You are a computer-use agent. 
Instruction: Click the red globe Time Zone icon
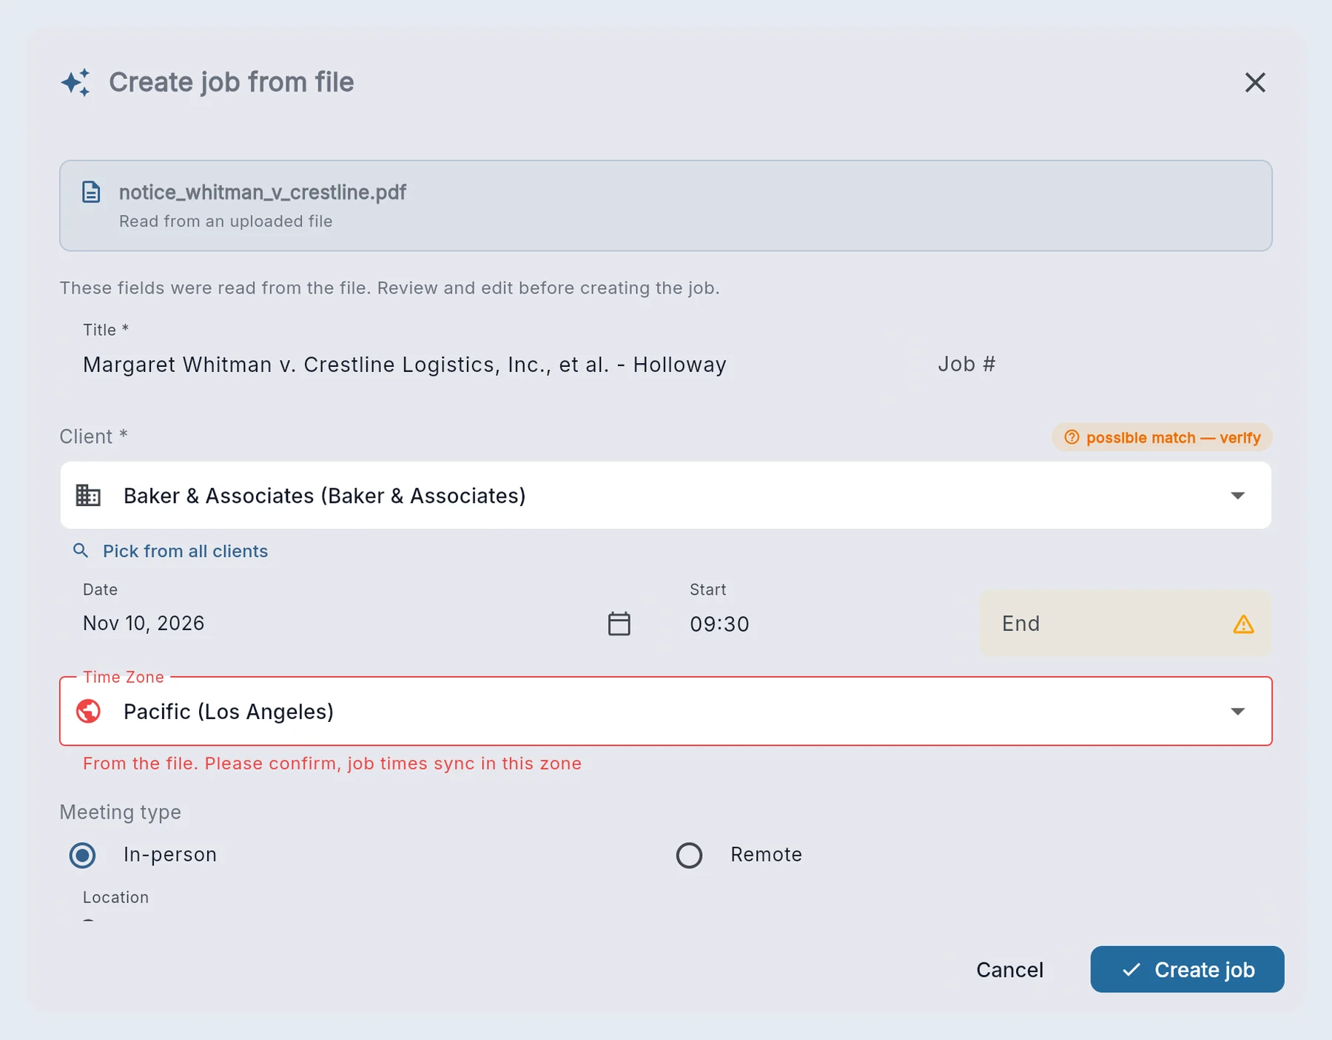point(88,711)
